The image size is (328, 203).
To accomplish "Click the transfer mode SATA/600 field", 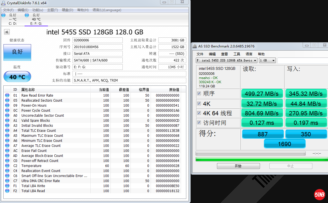I will [x=98, y=60].
